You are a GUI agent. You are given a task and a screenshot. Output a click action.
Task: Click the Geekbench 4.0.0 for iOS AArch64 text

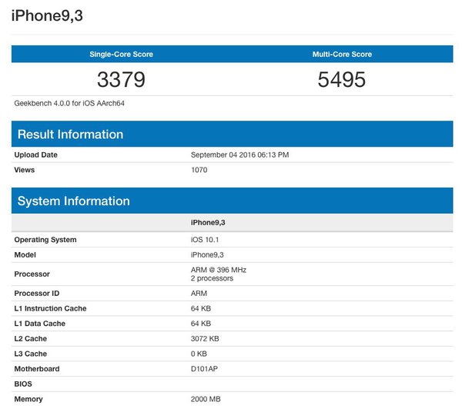[69, 103]
